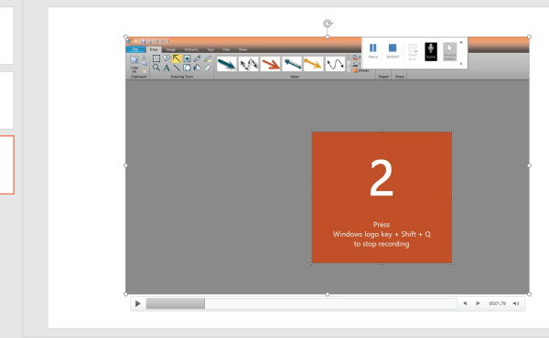Viewport: 549px width, 338px height.
Task: Switch to the Image ribbon tab
Action: pos(171,49)
